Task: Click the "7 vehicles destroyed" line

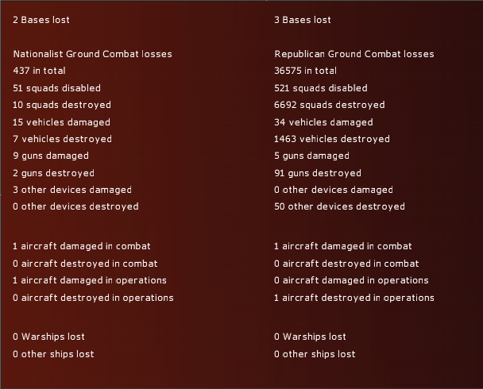Action: 63,139
